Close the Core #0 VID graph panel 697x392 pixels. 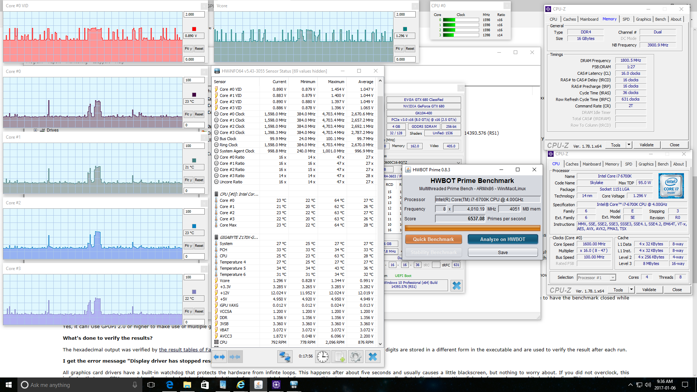click(x=204, y=6)
